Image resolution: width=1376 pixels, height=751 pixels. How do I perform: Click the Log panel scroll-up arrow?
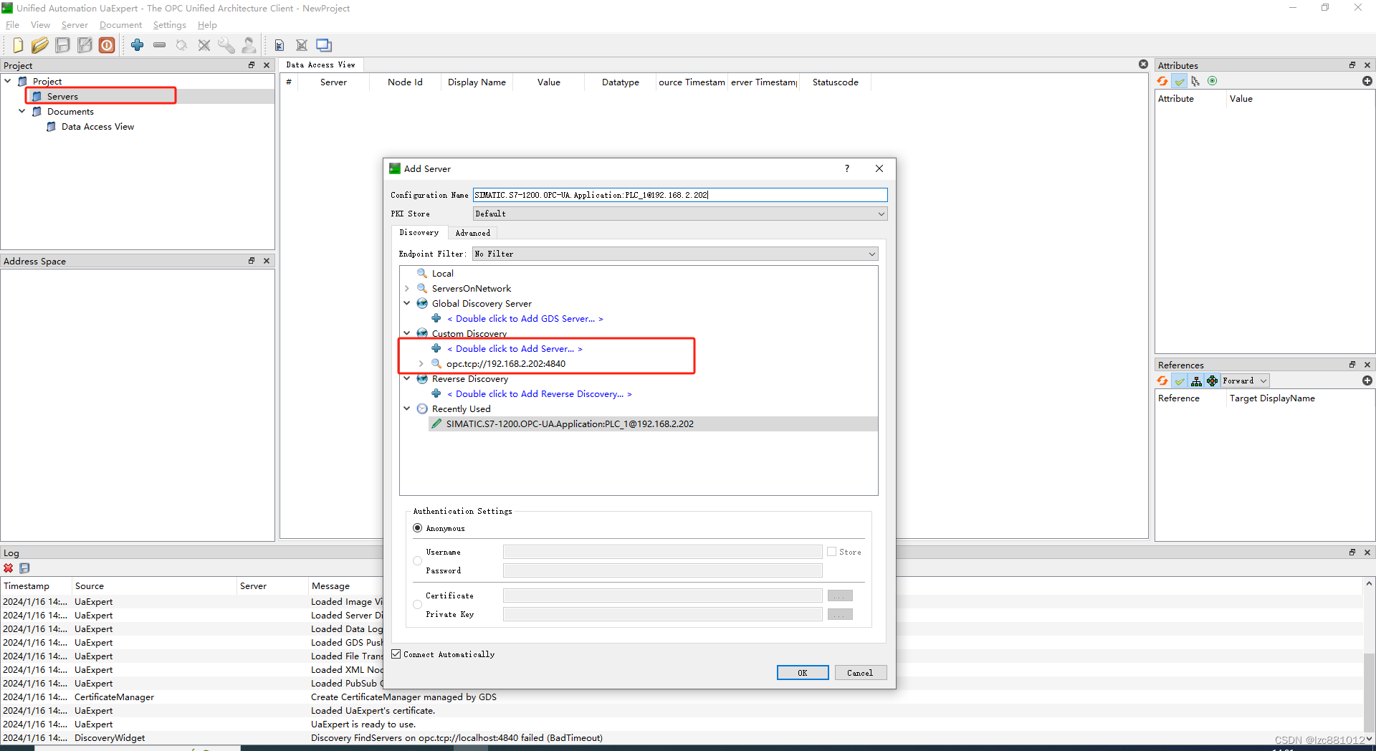tap(1369, 584)
